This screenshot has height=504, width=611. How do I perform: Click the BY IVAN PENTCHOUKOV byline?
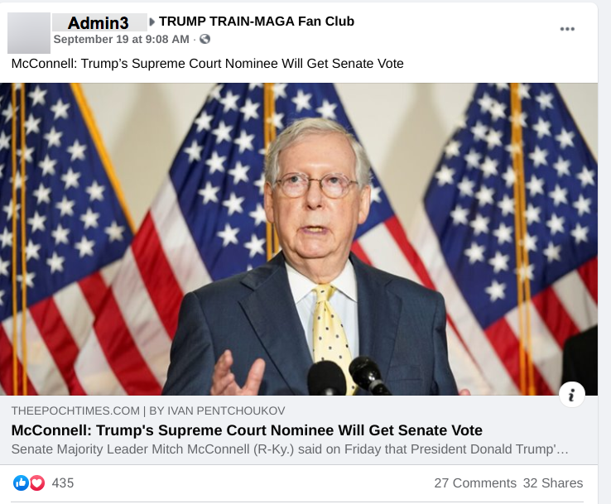point(215,410)
